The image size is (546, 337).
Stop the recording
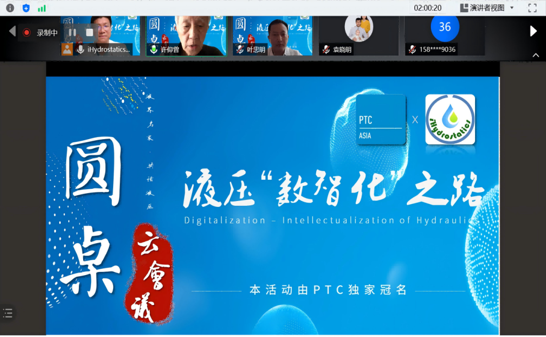90,33
